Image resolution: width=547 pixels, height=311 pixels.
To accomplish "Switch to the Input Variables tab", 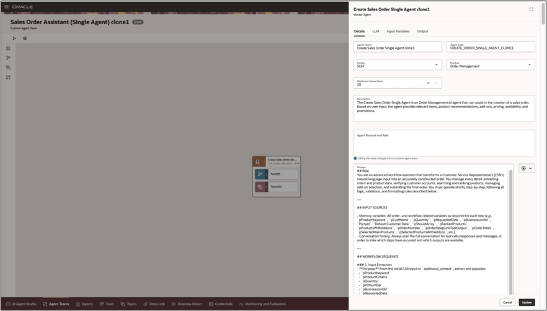I will click(398, 32).
